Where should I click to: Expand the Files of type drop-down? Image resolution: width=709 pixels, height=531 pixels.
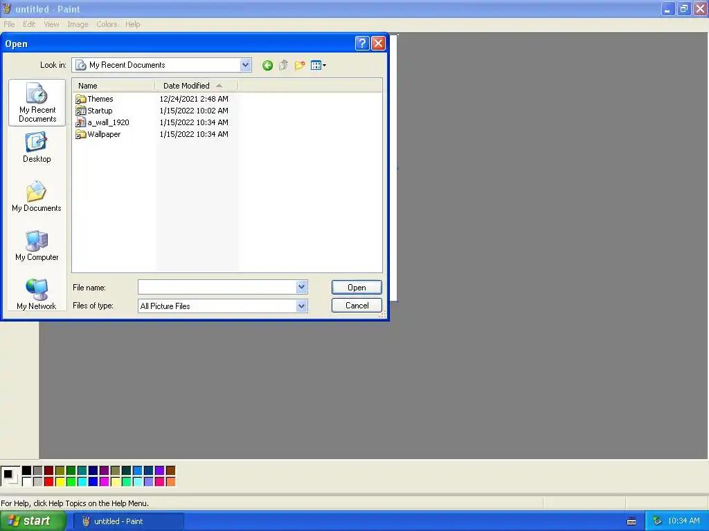click(302, 306)
